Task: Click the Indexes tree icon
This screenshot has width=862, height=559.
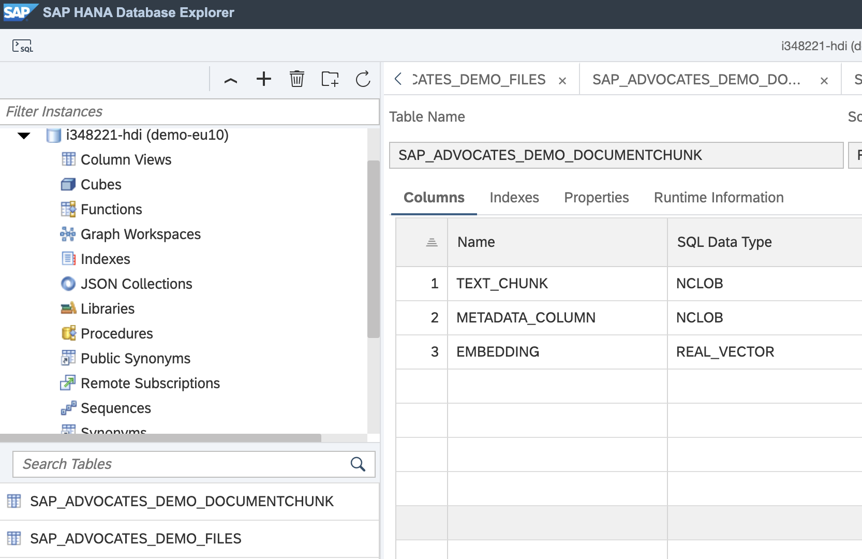Action: click(68, 259)
